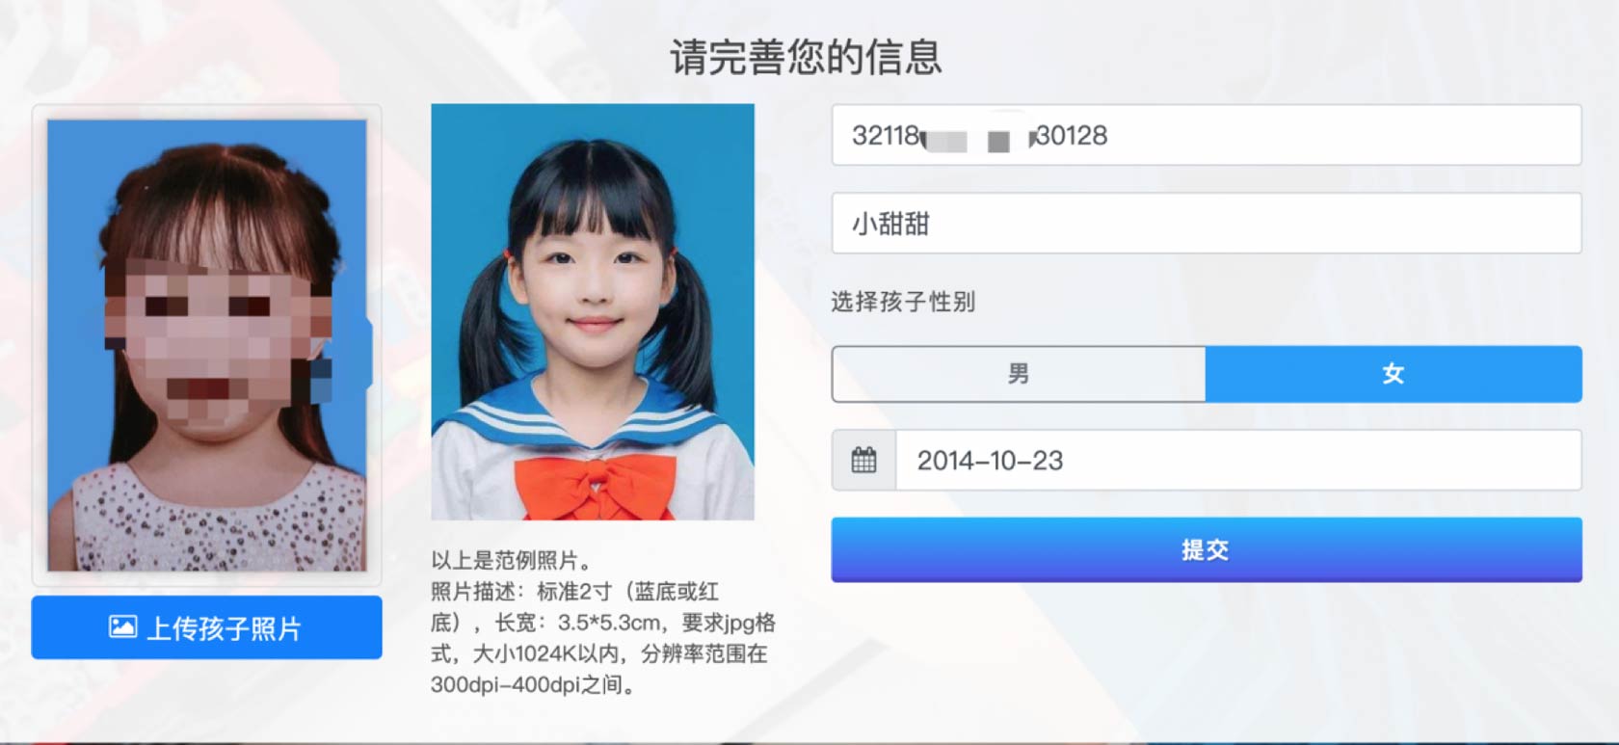Click the picture icon in upload button
This screenshot has height=745, width=1619.
tap(122, 627)
